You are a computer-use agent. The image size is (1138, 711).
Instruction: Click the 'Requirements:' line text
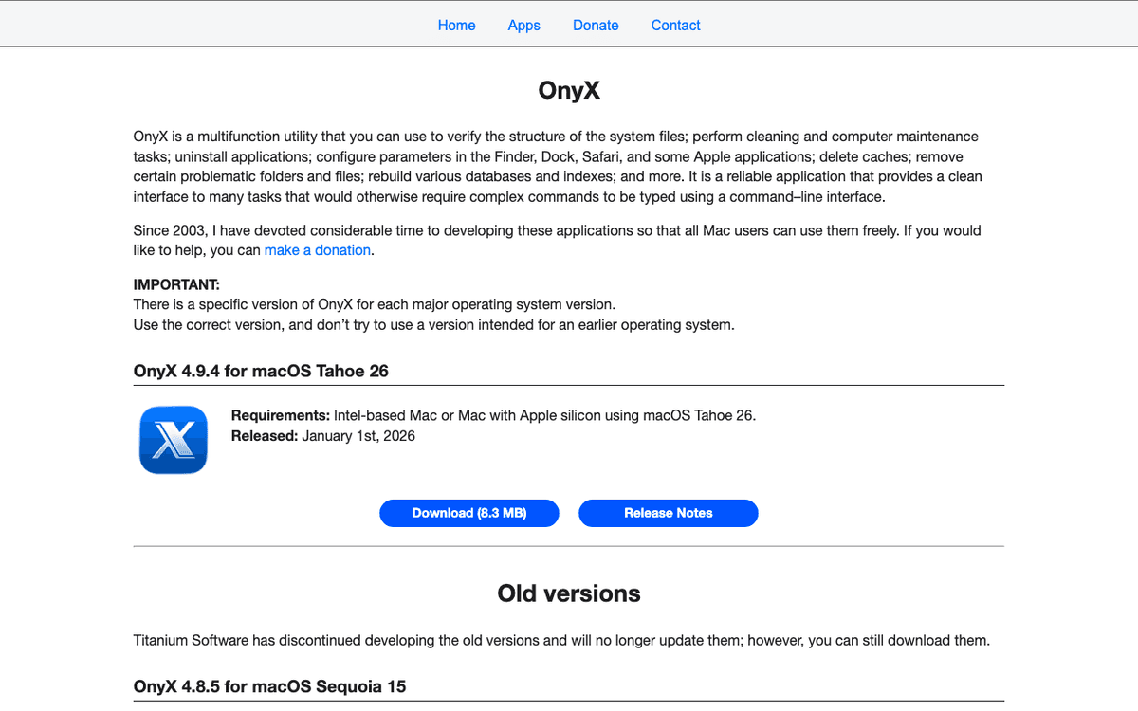[493, 415]
